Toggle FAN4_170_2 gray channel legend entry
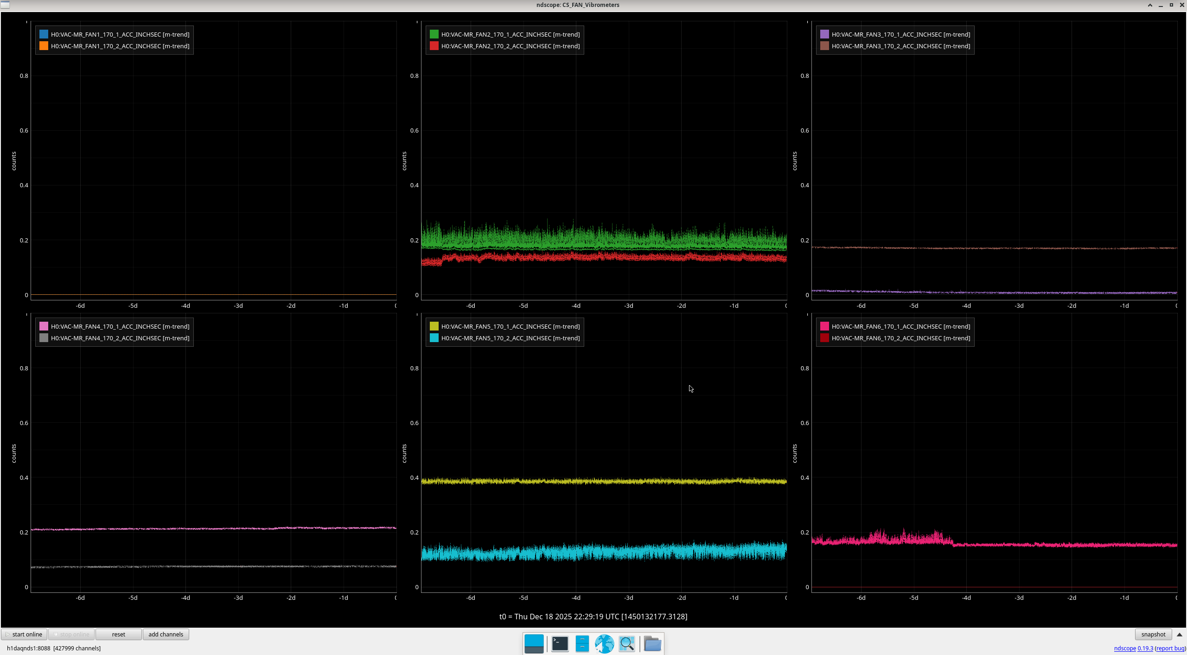Screen dimensions: 1187x655 point(120,338)
